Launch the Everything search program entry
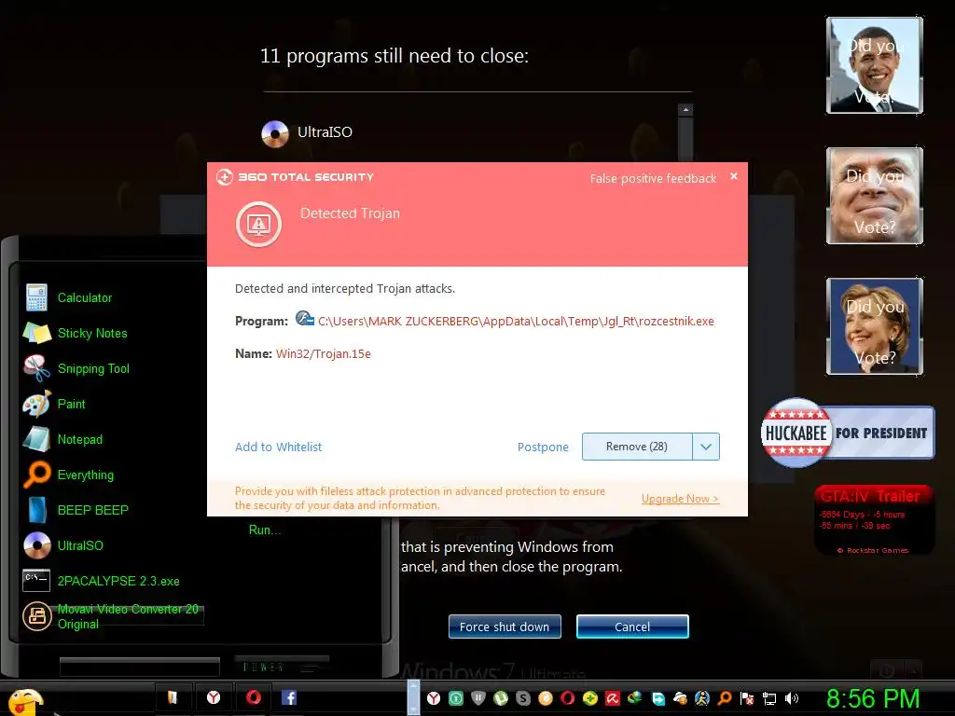Viewport: 955px width, 716px height. point(69,475)
